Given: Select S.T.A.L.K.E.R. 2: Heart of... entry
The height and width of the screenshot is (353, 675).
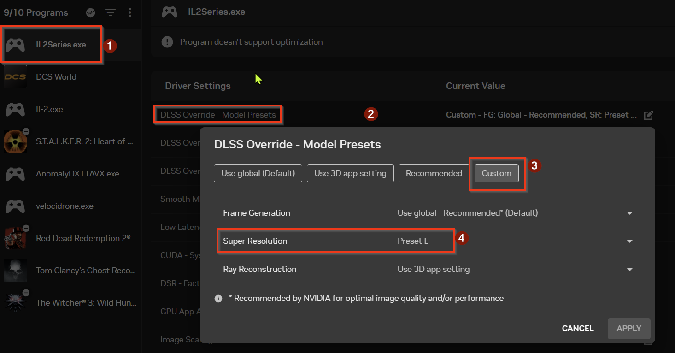Looking at the screenshot, I should coord(71,141).
